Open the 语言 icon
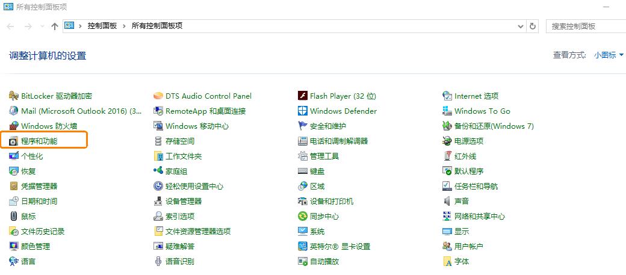This screenshot has width=626, height=275. [x=14, y=261]
